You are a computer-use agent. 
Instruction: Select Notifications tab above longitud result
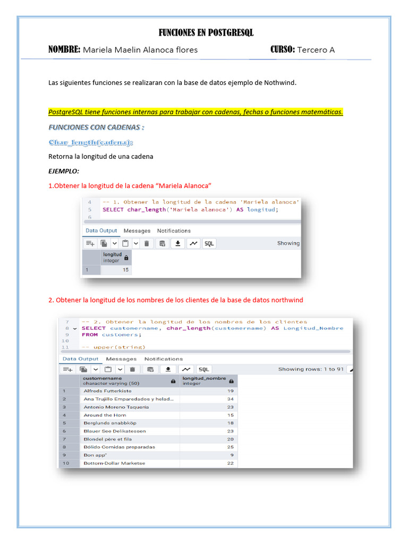(174, 231)
